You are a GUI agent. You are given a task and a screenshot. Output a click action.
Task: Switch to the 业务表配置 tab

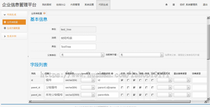pyautogui.click(x=37, y=13)
